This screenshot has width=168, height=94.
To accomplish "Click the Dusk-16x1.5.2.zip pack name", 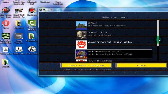I will tap(98, 32).
